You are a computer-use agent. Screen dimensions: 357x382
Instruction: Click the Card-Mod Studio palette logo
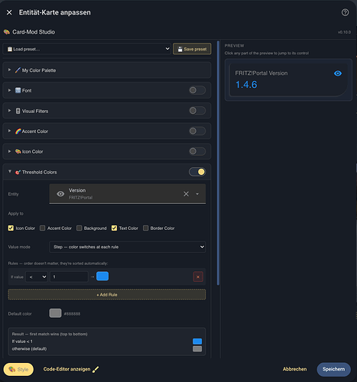click(x=7, y=32)
